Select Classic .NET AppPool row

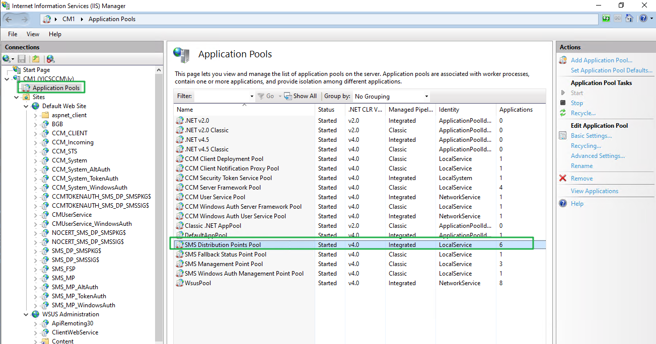pyautogui.click(x=360, y=226)
